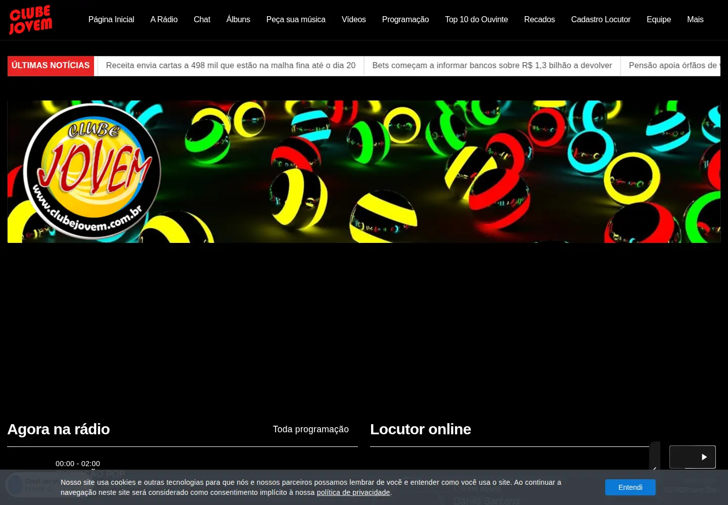Click the ÚLTIMAS NOTÍCIAS label

(x=51, y=66)
